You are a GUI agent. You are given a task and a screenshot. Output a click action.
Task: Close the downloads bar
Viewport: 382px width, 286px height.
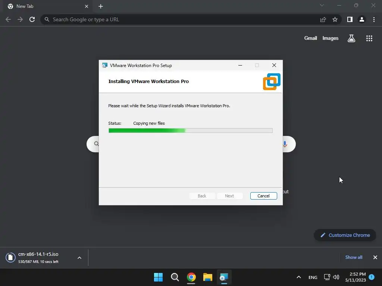(375, 257)
